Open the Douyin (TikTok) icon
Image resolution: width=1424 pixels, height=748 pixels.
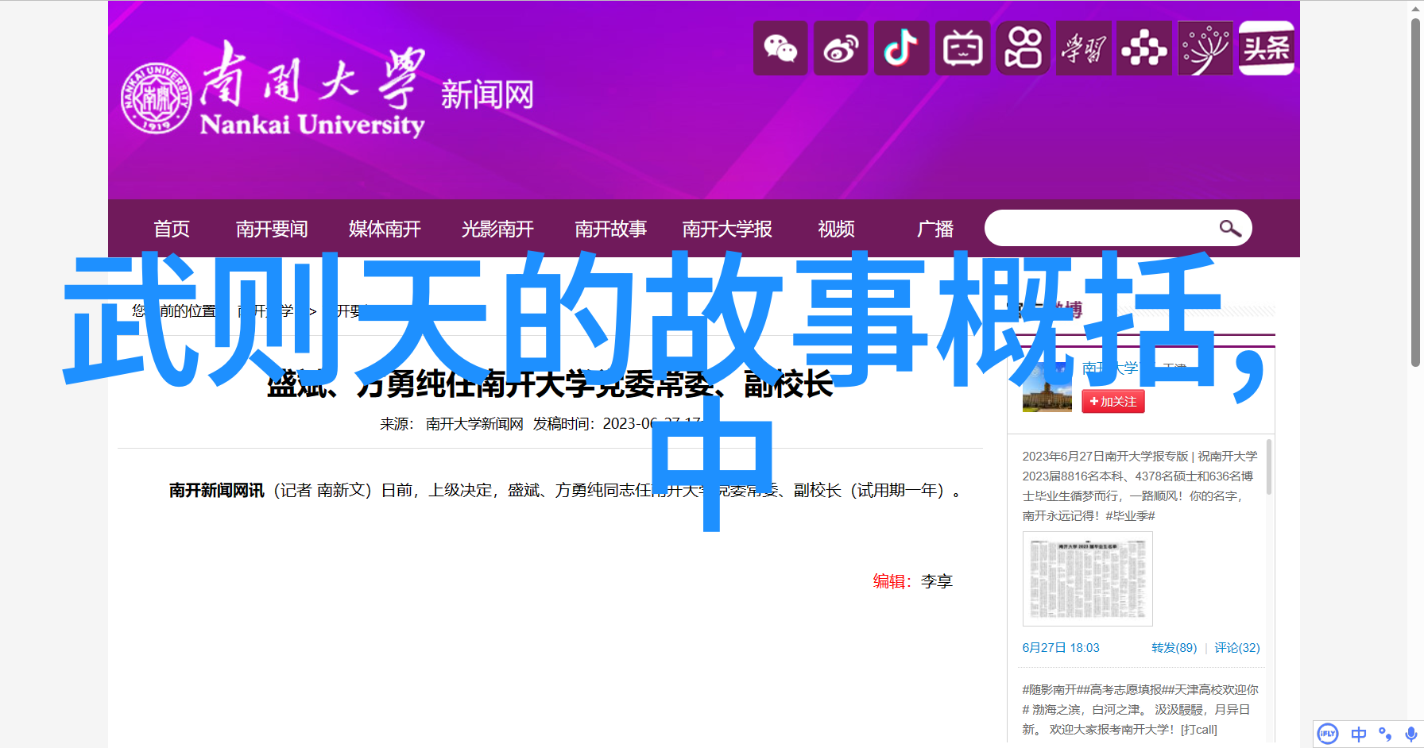pyautogui.click(x=902, y=48)
